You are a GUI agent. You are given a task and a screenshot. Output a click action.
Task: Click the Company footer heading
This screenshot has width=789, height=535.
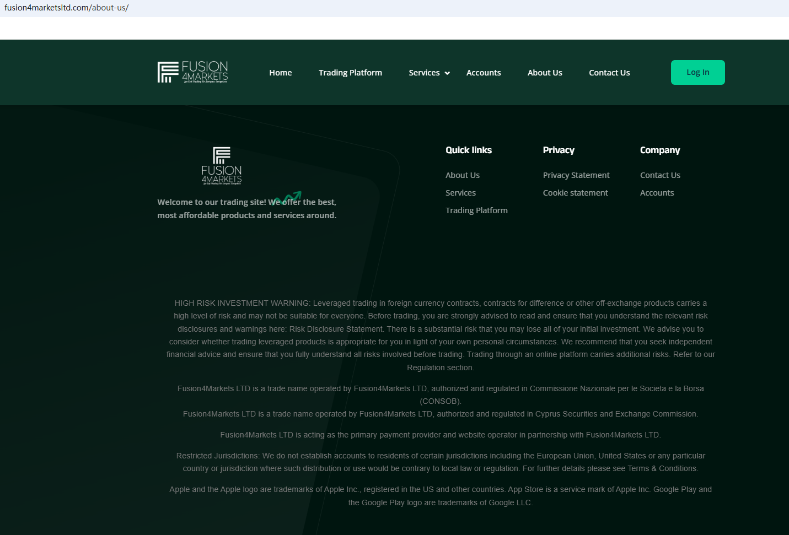[x=660, y=150]
